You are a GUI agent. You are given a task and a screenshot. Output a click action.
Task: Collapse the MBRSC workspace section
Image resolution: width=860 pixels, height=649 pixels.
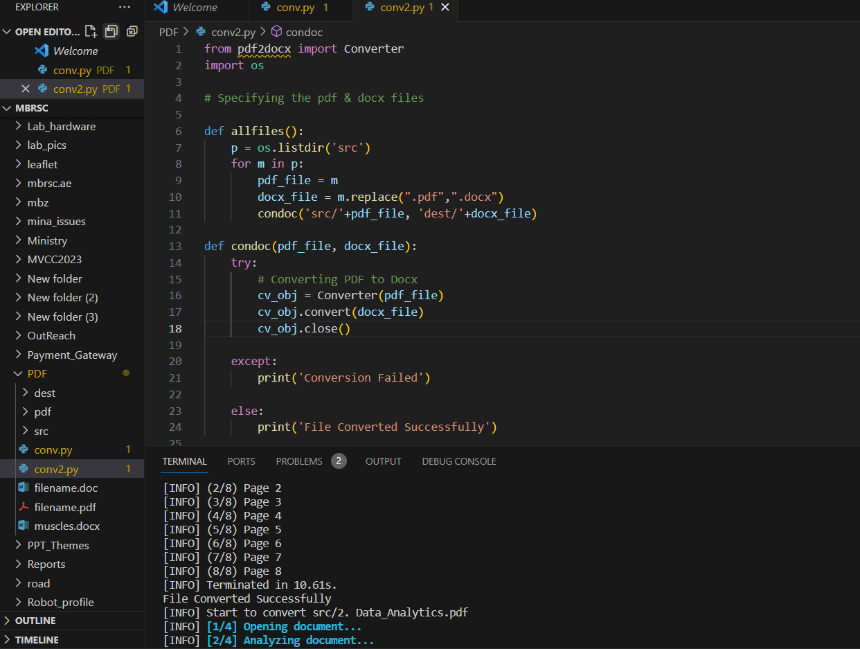(x=8, y=108)
